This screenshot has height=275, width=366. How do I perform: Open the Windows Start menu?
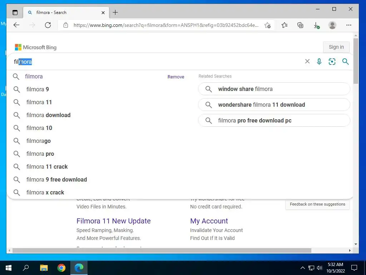(x=9, y=268)
